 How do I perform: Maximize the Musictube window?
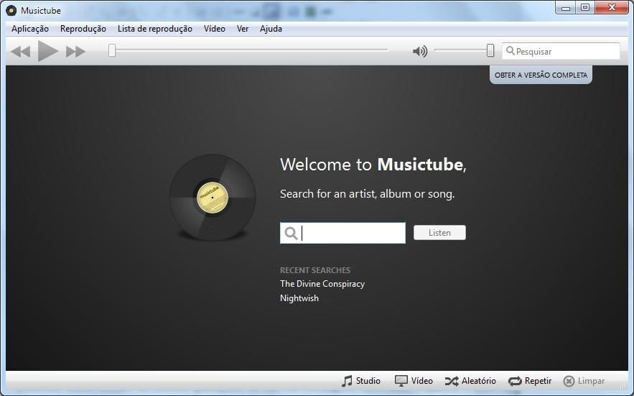[x=584, y=8]
